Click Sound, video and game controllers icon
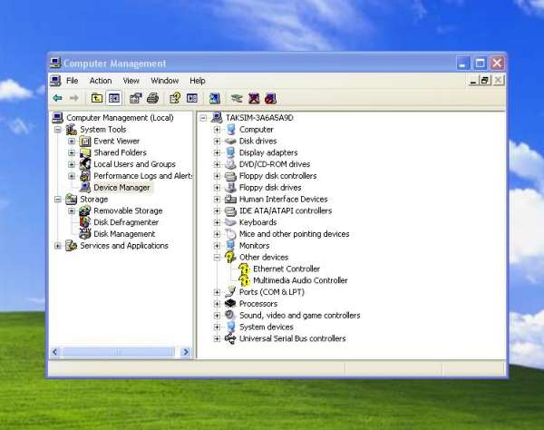Viewport: 544px width, 430px height. coord(230,316)
